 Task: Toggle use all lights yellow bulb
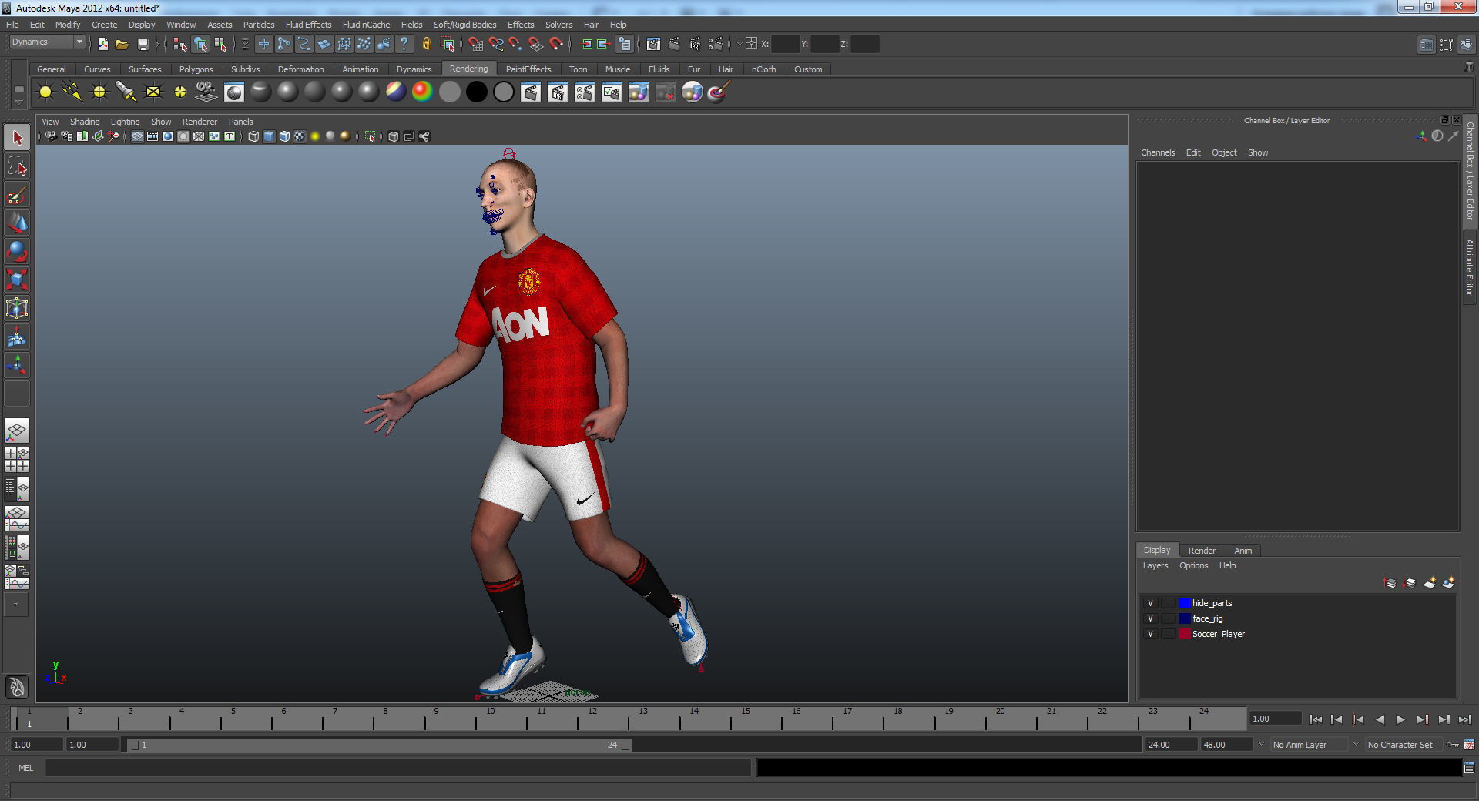tap(315, 136)
